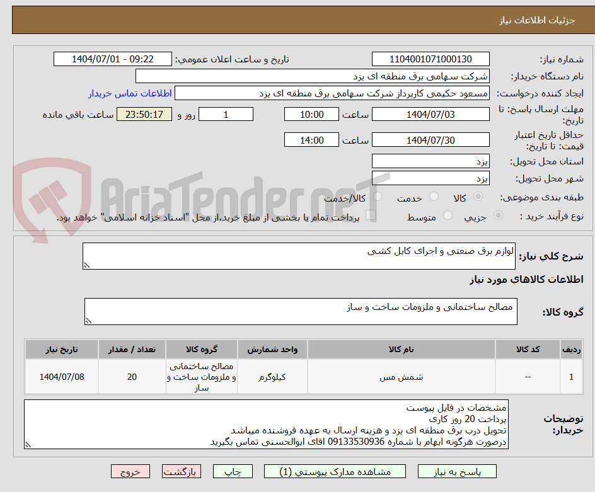Click the remaining time countdown 23:50:17

point(144,114)
